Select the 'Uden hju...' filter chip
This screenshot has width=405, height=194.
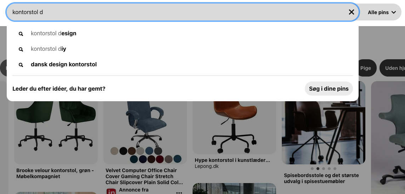(x=393, y=68)
